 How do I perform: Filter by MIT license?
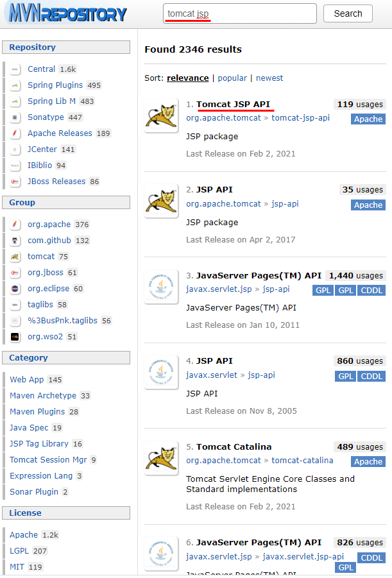pyautogui.click(x=17, y=567)
